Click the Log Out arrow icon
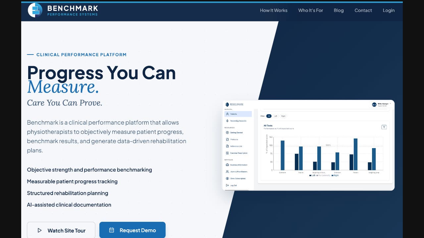 pyautogui.click(x=227, y=185)
